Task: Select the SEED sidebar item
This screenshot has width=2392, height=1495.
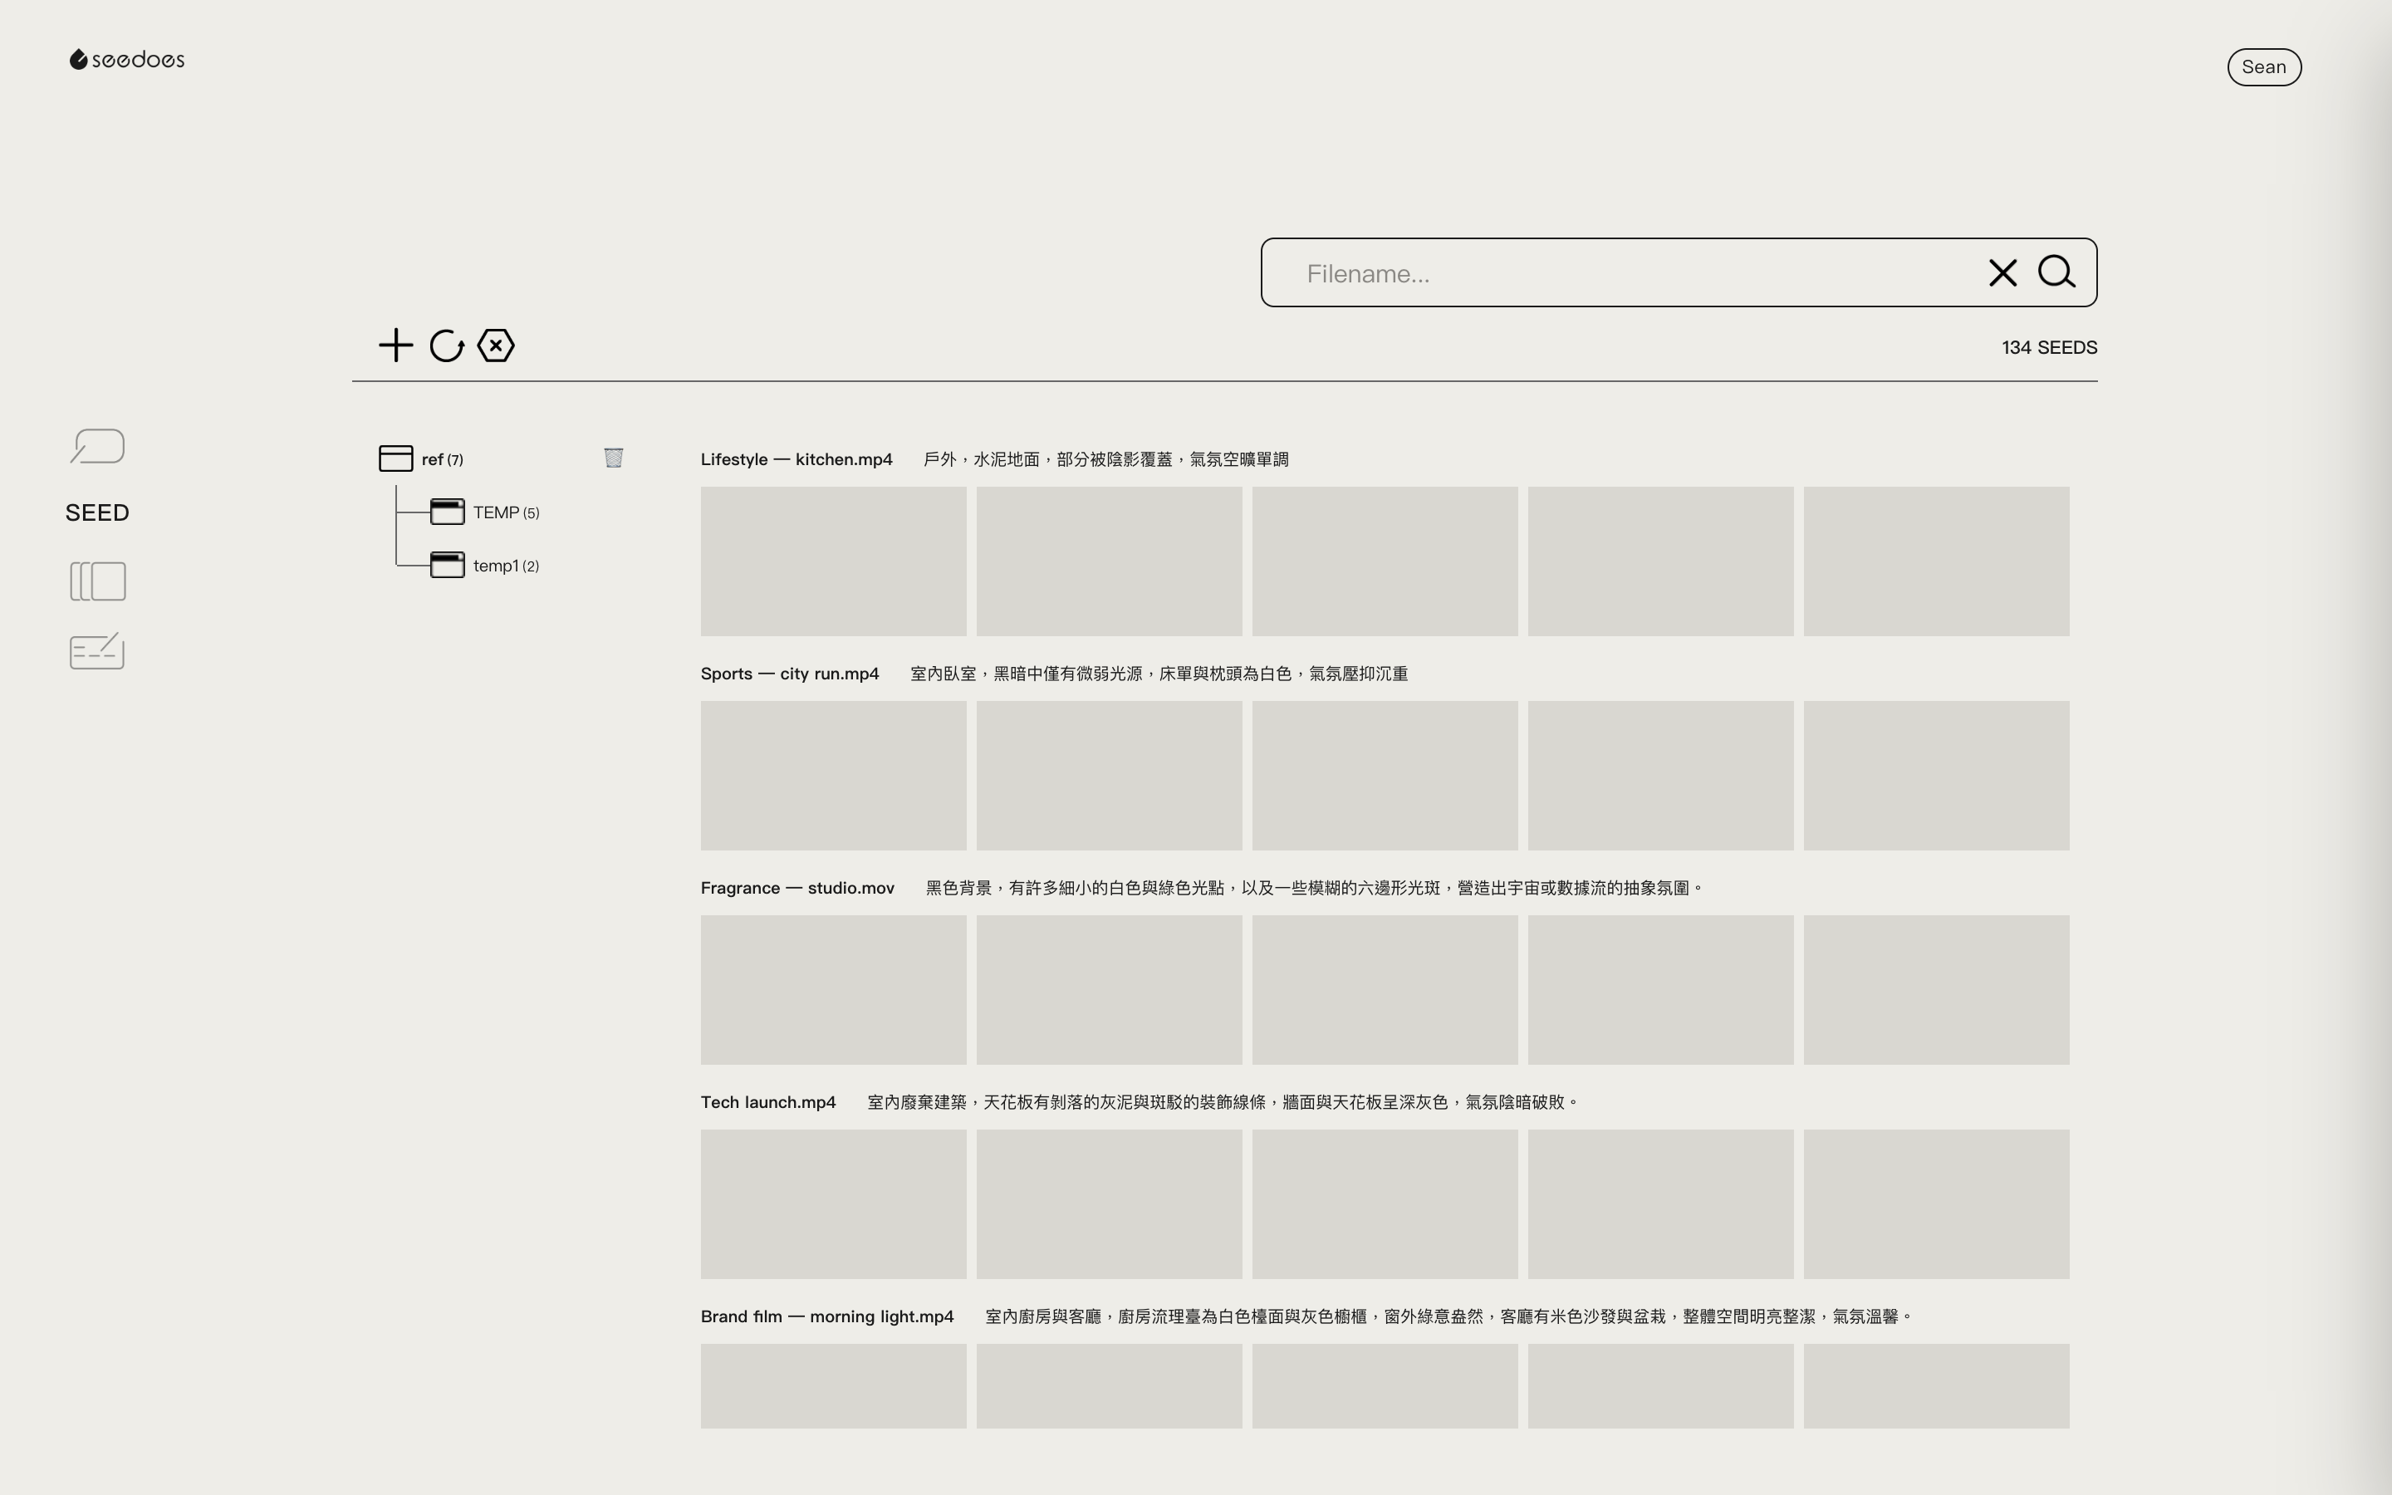Action: click(x=97, y=512)
